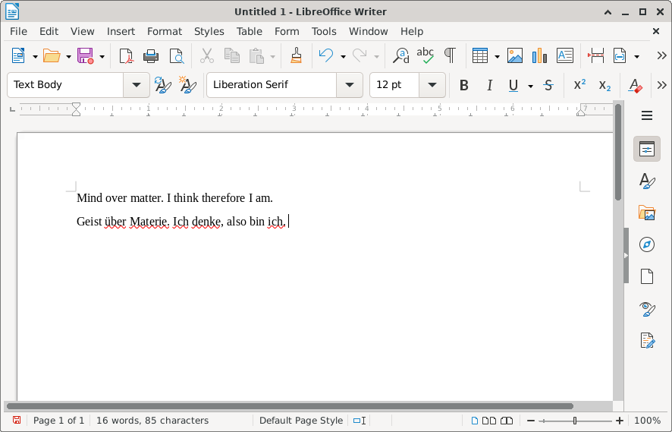
Task: Export document directly as PDF
Action: pos(126,55)
